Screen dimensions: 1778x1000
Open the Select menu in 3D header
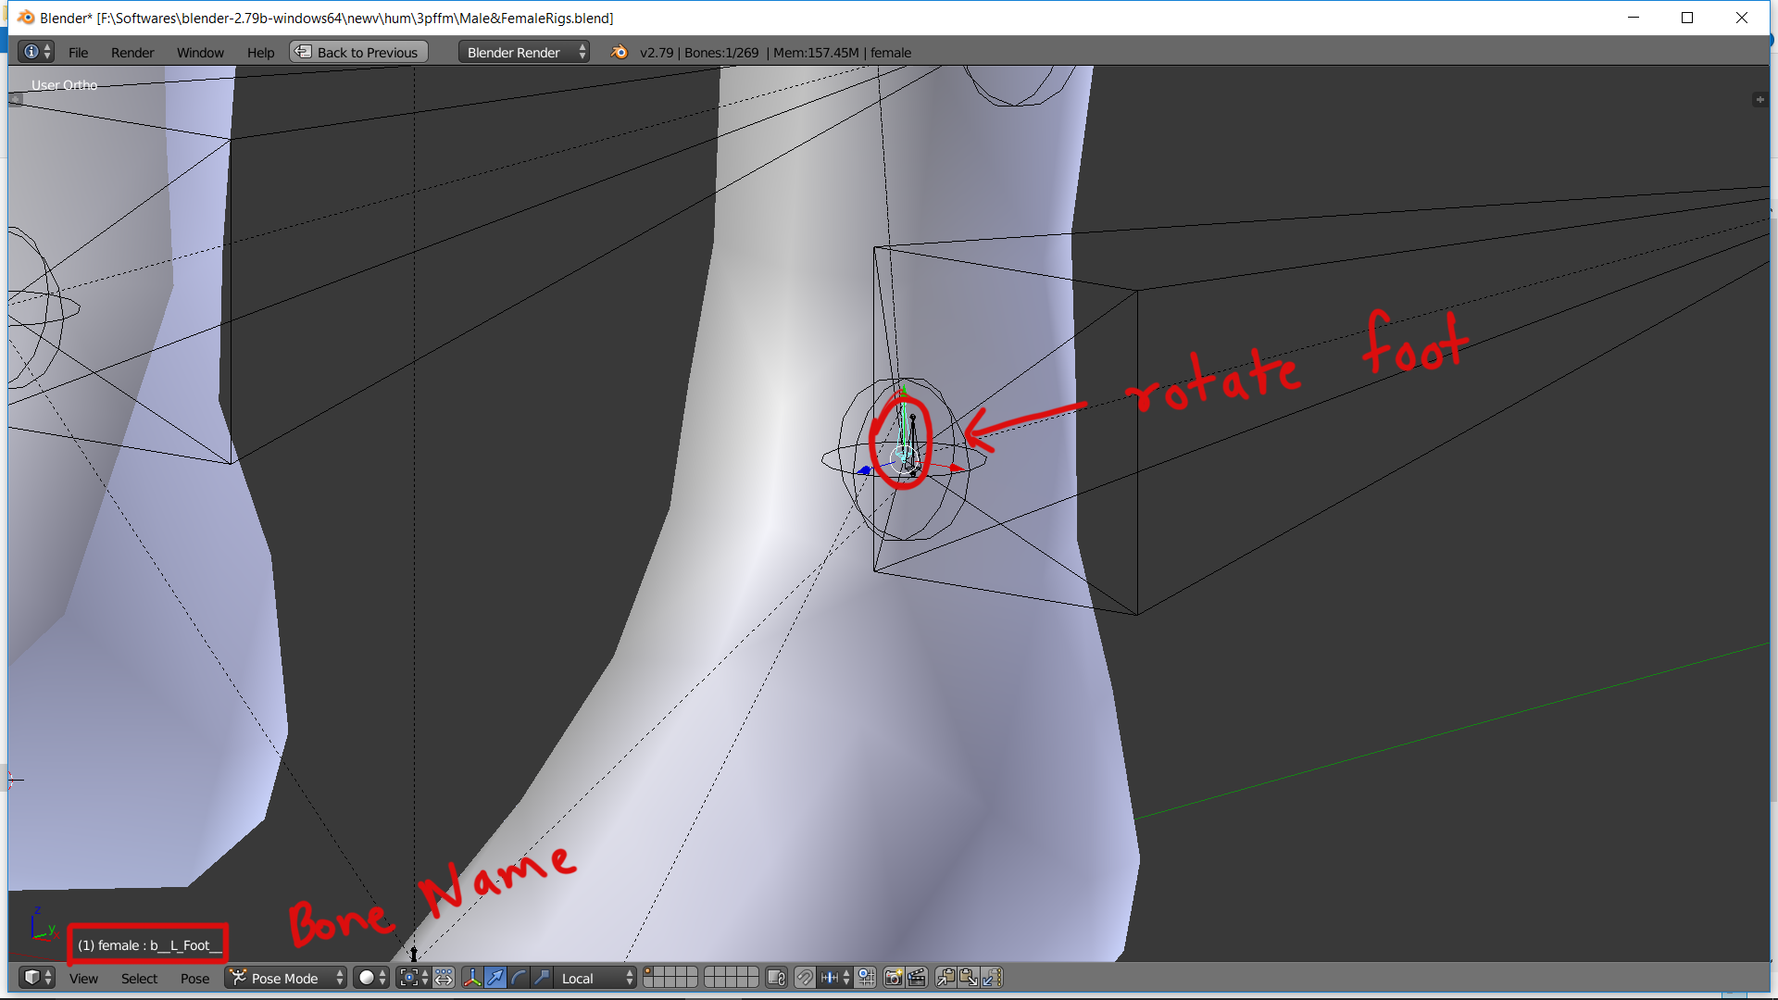pyautogui.click(x=139, y=979)
